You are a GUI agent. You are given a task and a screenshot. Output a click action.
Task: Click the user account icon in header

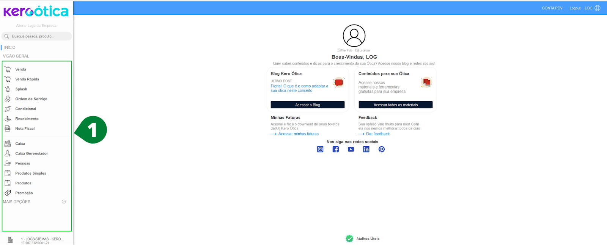click(x=598, y=8)
